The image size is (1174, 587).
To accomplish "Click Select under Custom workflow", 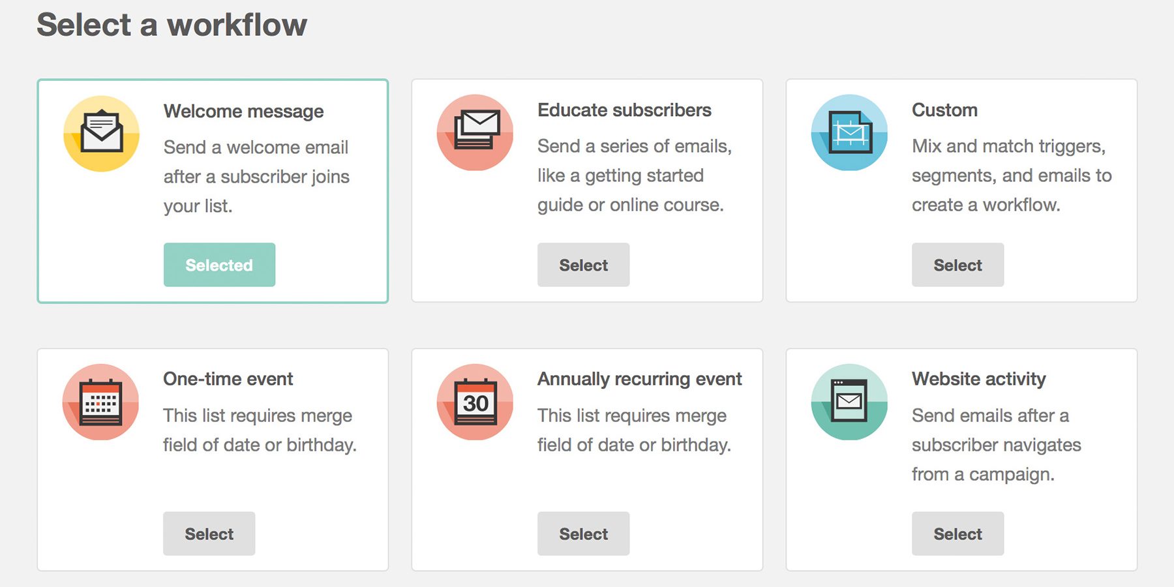I will click(x=957, y=265).
